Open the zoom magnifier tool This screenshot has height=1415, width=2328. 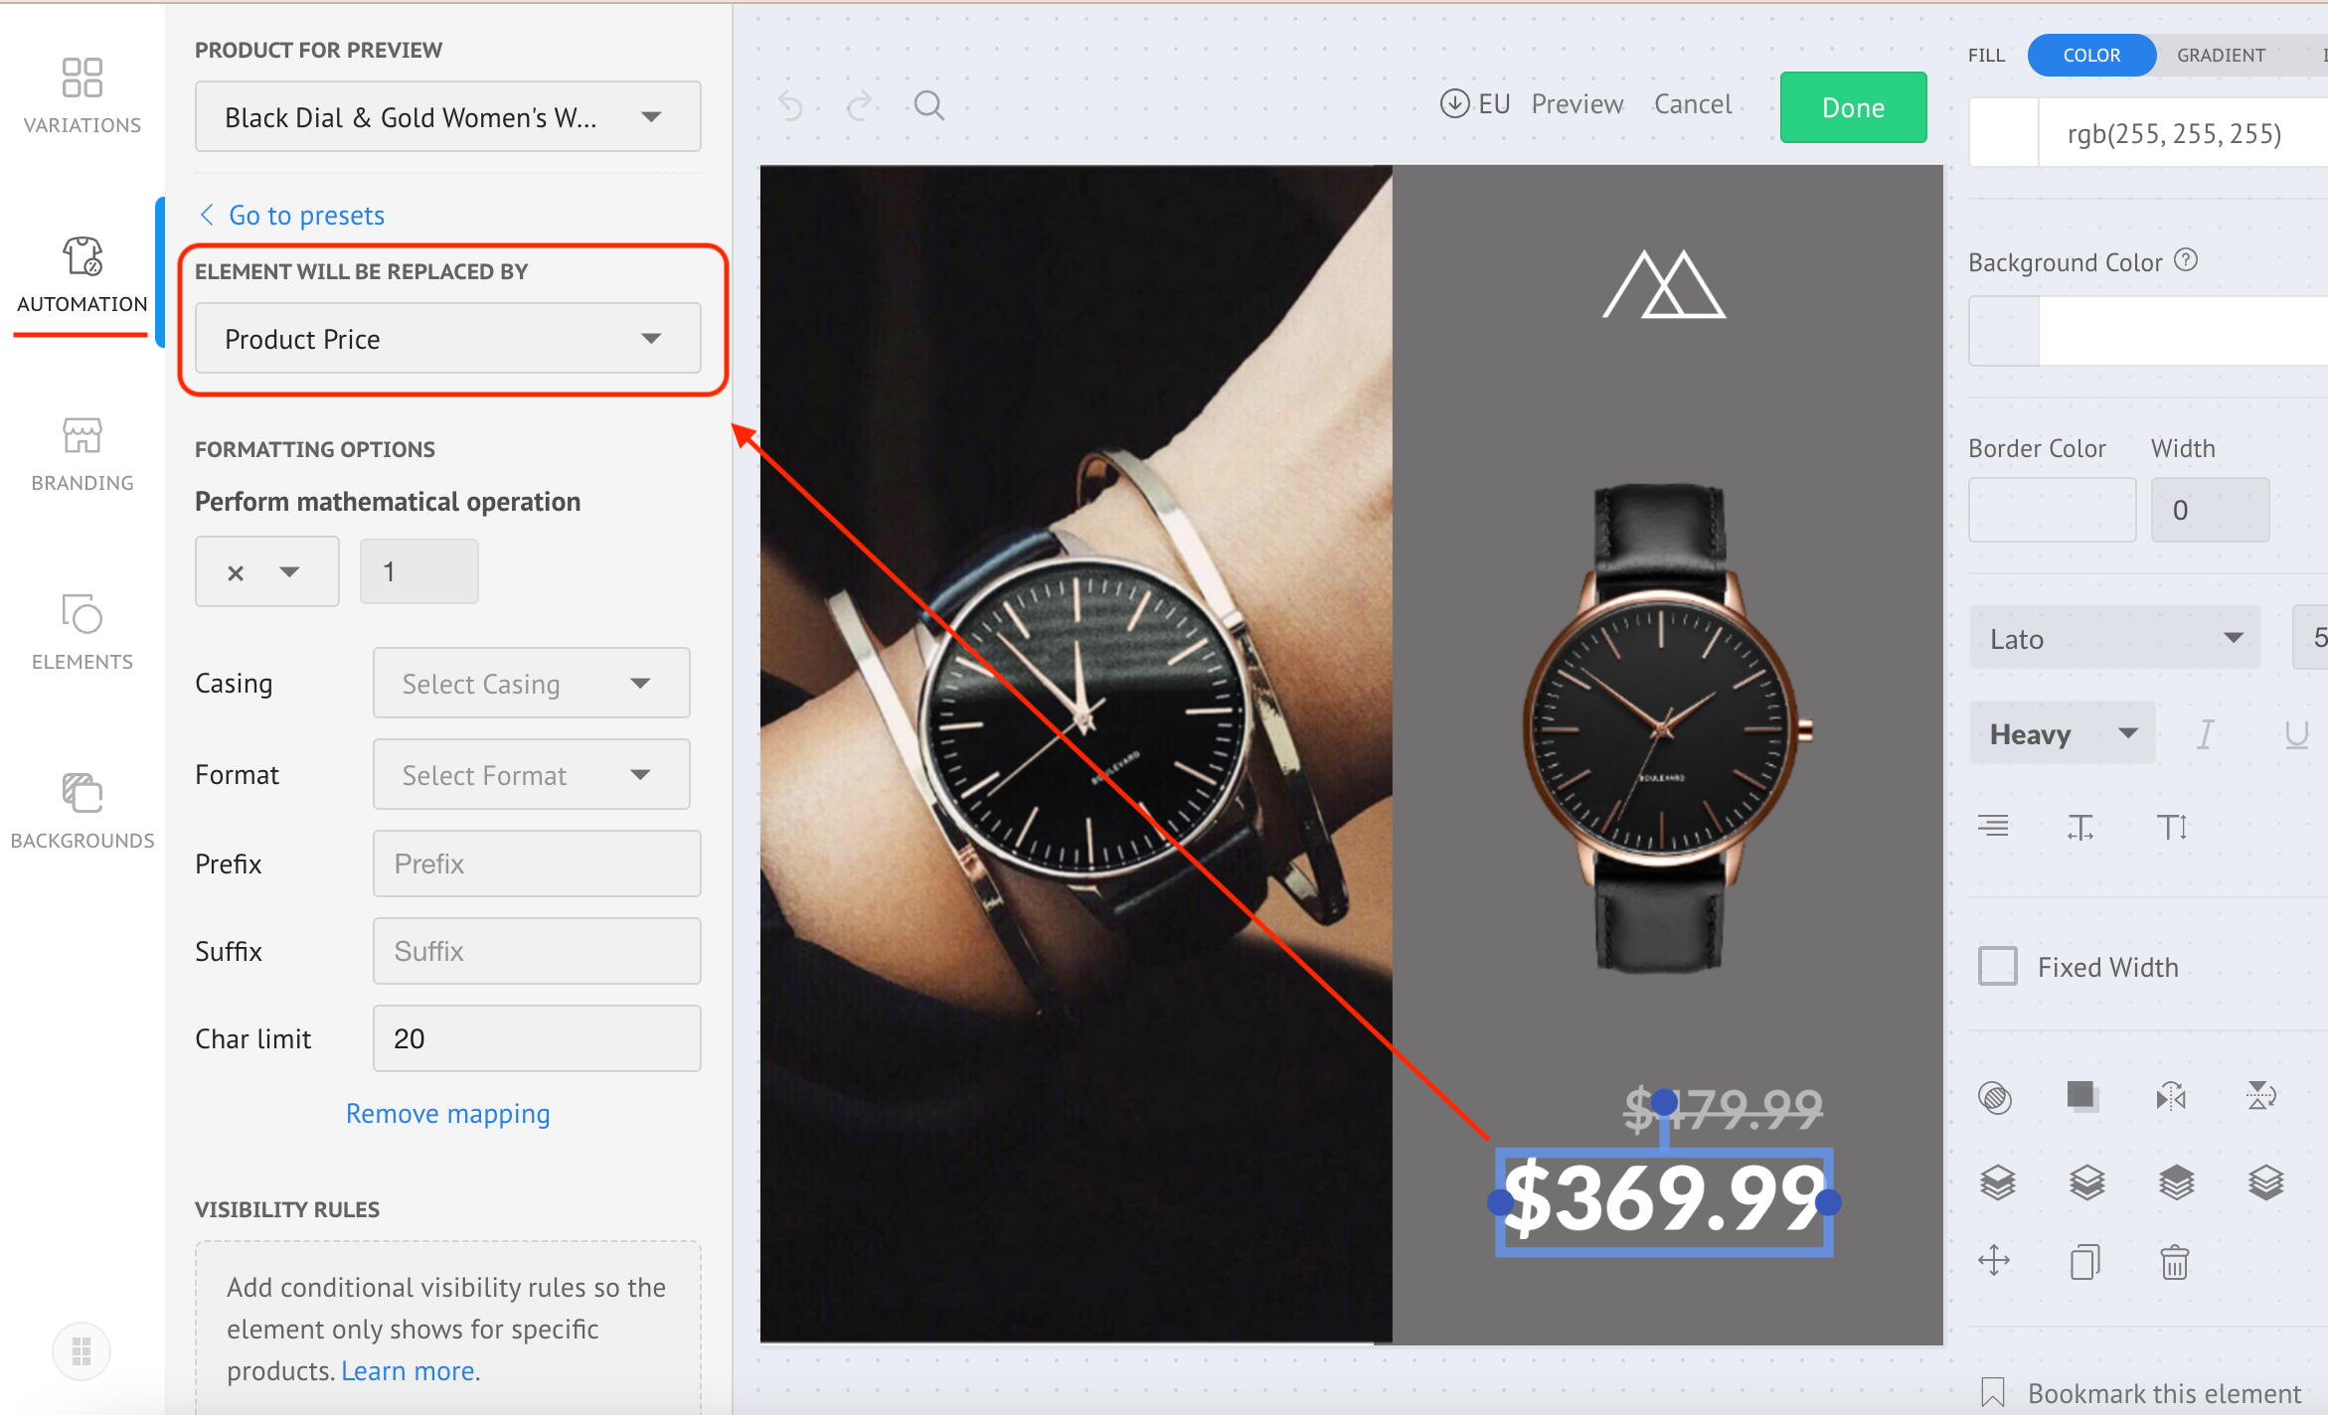[x=928, y=105]
